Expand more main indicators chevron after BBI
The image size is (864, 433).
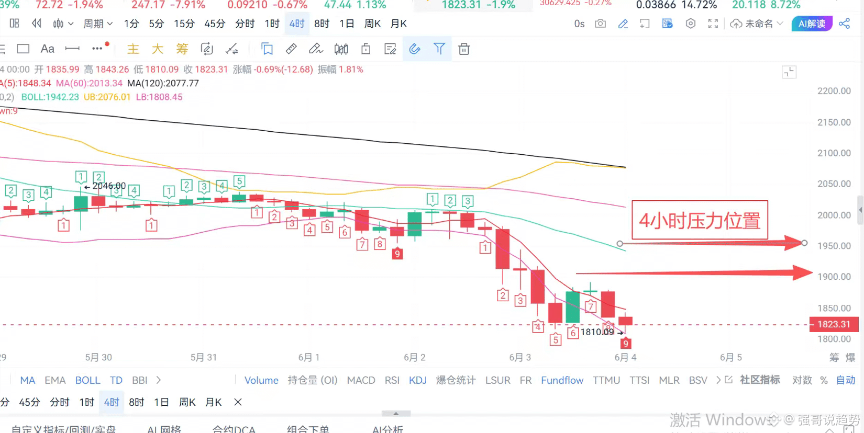(159, 380)
